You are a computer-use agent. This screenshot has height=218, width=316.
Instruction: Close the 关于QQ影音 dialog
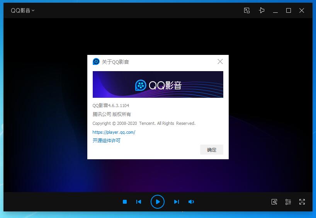point(220,61)
